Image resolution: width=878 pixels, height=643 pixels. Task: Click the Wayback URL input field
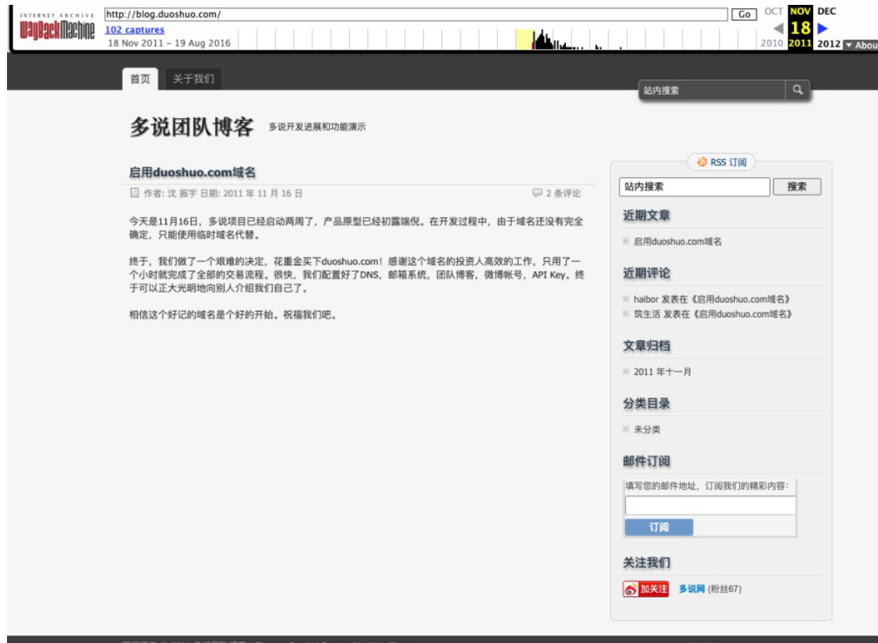[x=416, y=14]
